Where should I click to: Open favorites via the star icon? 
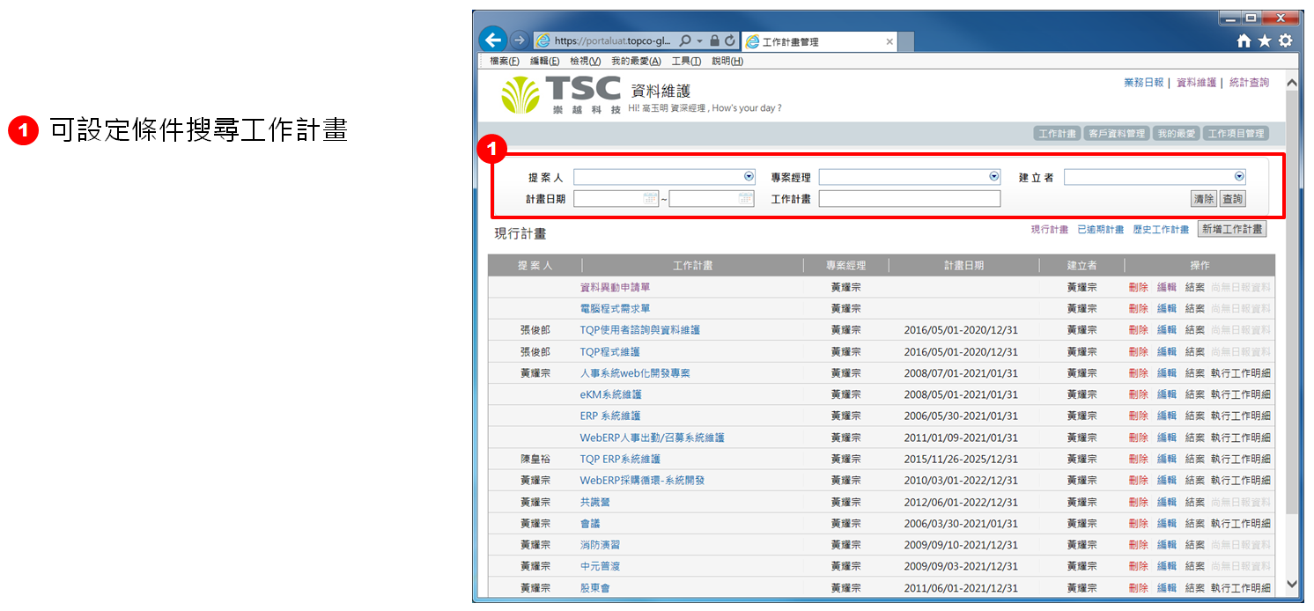click(x=1265, y=41)
